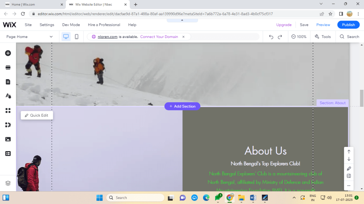The width and height of the screenshot is (364, 204).
Task: Open the Layers icon at bottom left
Action: [x=8, y=183]
